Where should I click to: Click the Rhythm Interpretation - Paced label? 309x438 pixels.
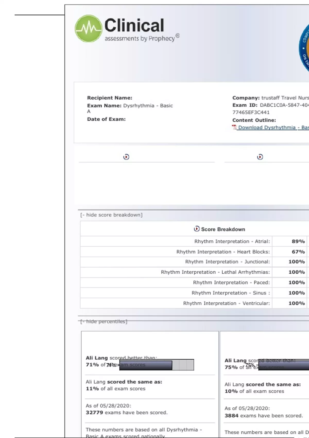tap(231, 283)
